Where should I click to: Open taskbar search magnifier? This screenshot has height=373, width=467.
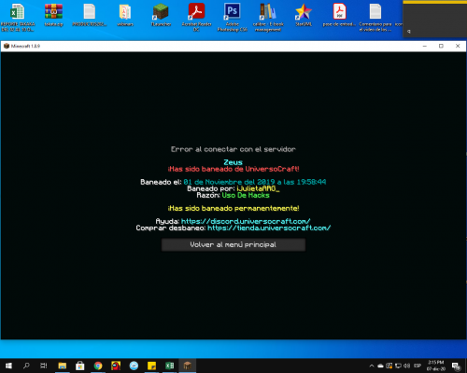point(26,366)
